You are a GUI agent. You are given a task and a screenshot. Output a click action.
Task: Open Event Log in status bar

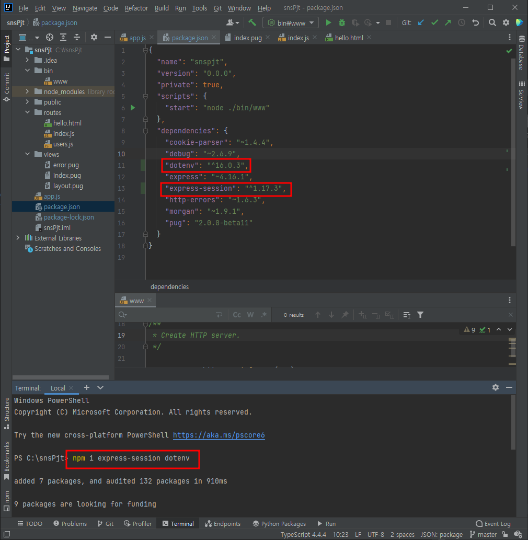tap(493, 524)
